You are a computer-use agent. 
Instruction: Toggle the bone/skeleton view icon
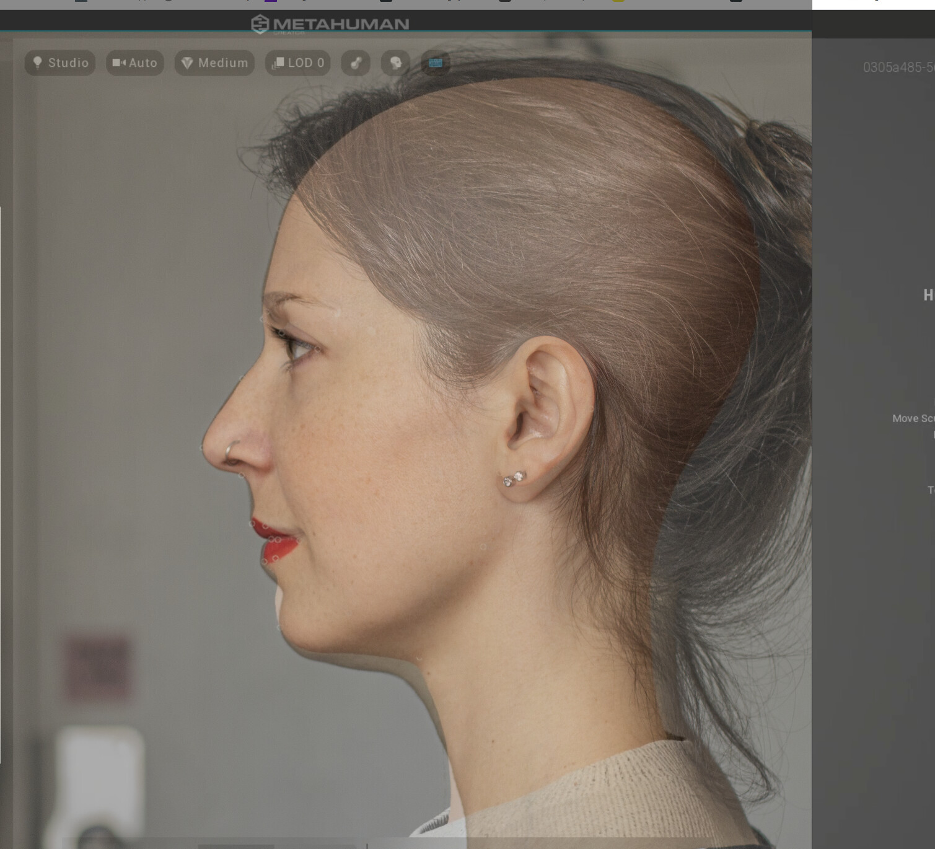point(356,63)
